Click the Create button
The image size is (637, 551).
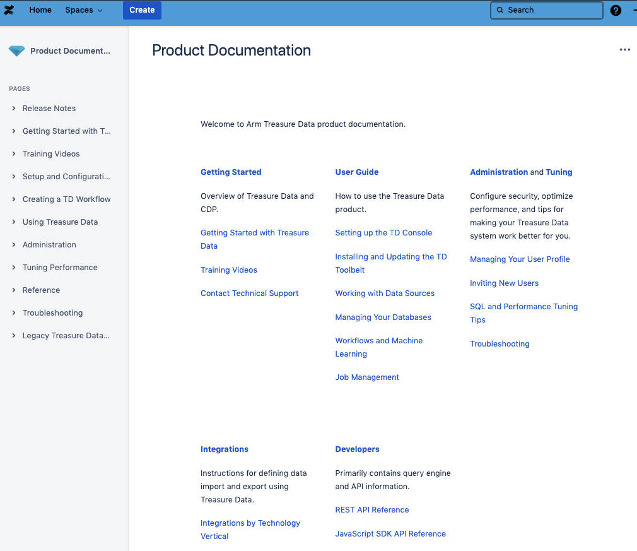coord(142,10)
